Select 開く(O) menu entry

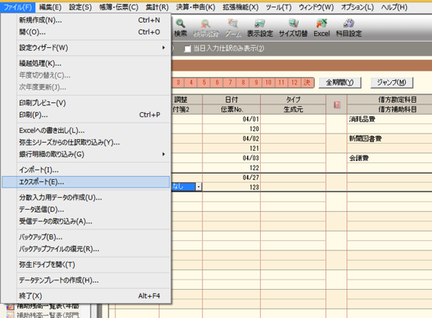(86, 32)
